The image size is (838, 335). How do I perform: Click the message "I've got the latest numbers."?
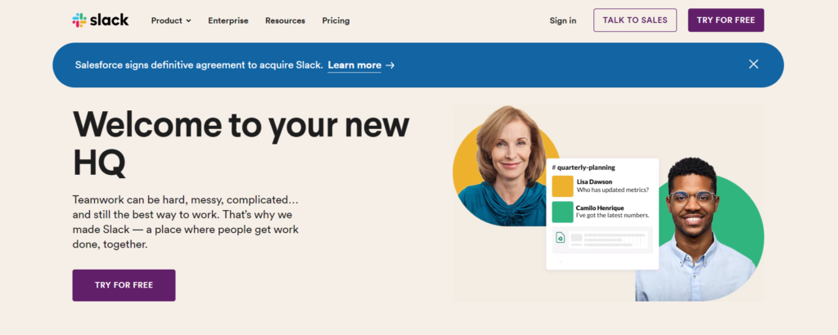612,216
